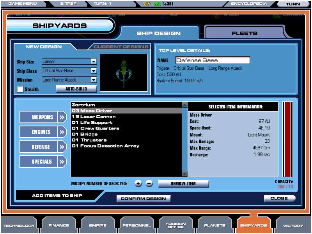Open the Ship Size dropdown
The width and height of the screenshot is (312, 234).
pos(93,62)
